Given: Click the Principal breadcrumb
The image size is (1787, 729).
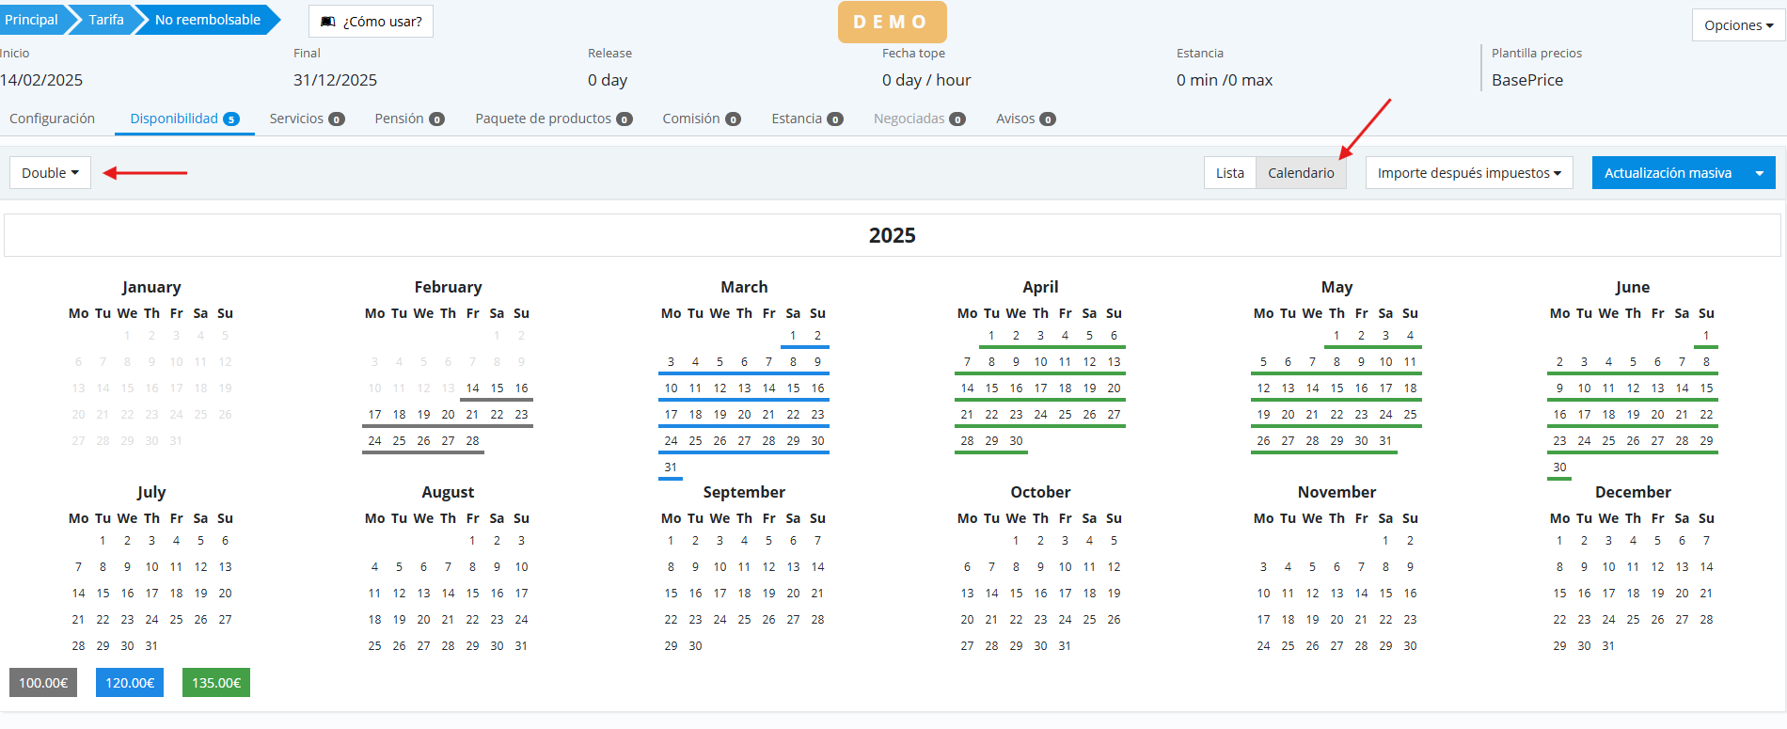Looking at the screenshot, I should pyautogui.click(x=31, y=20).
